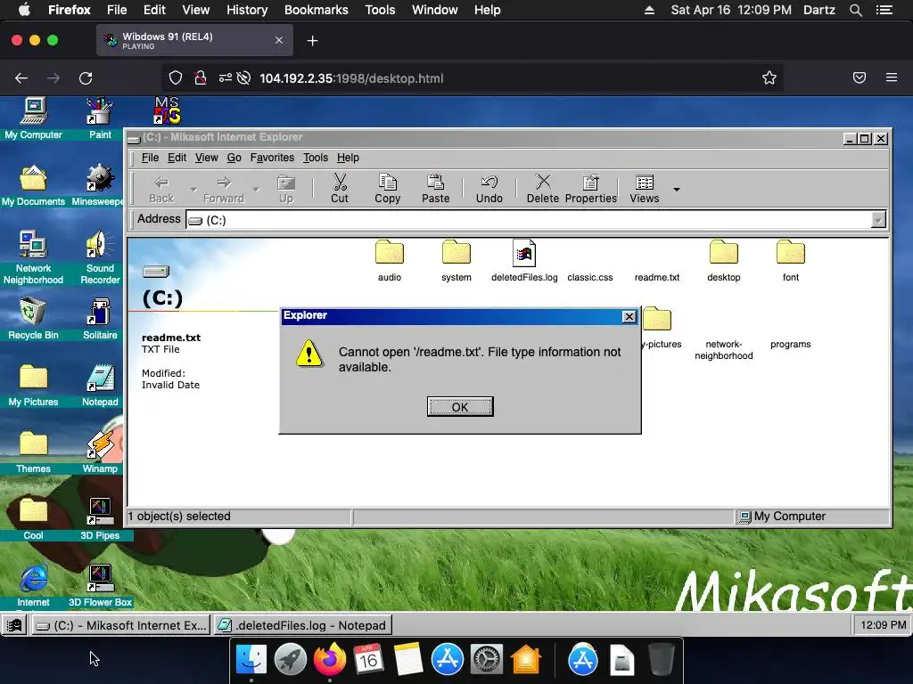Dismiss the error with OK
Screen dimensions: 913x684
coord(460,406)
